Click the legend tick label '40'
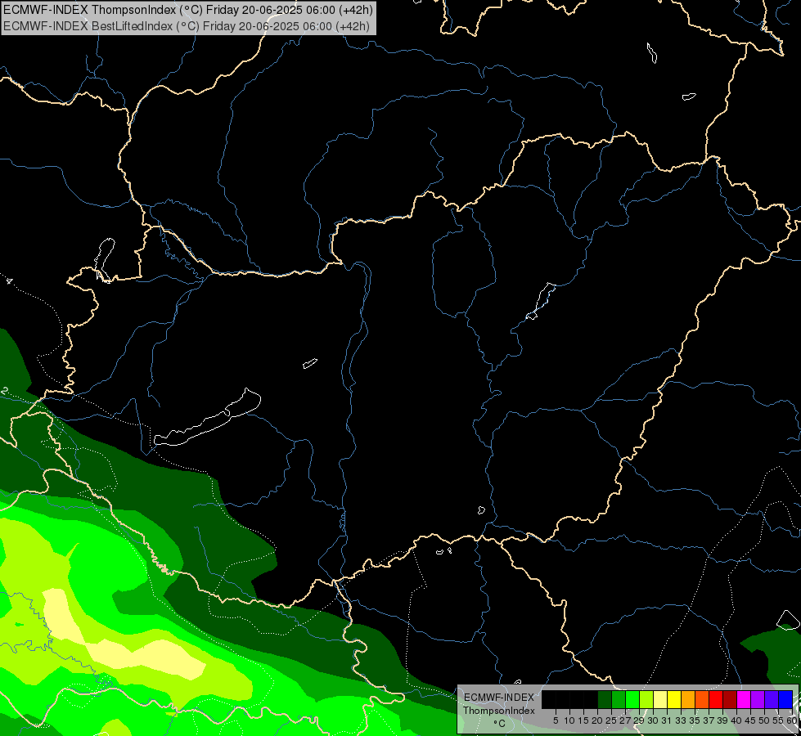 736,720
